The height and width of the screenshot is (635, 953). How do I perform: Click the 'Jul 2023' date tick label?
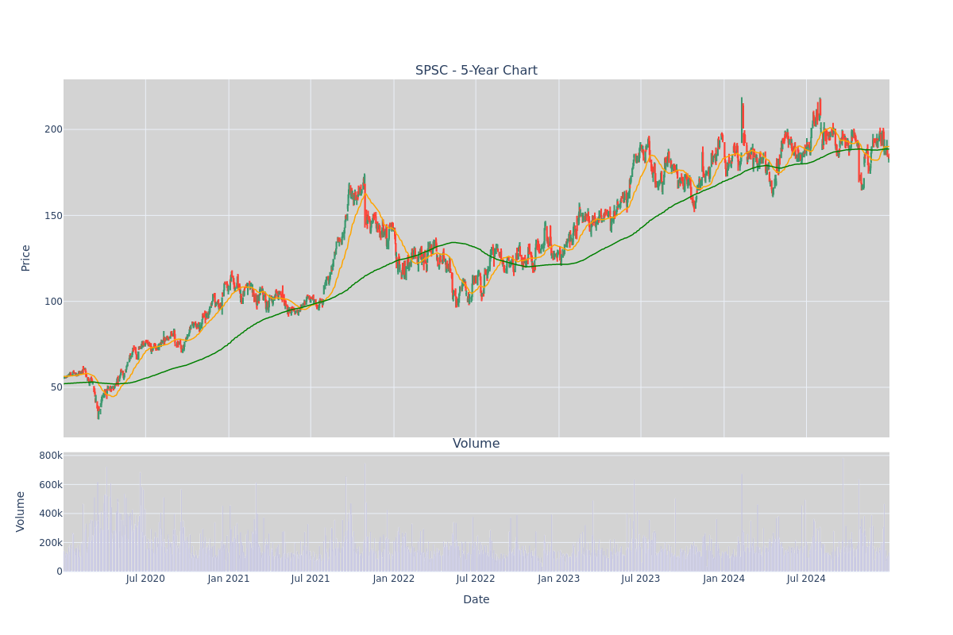pyautogui.click(x=641, y=579)
